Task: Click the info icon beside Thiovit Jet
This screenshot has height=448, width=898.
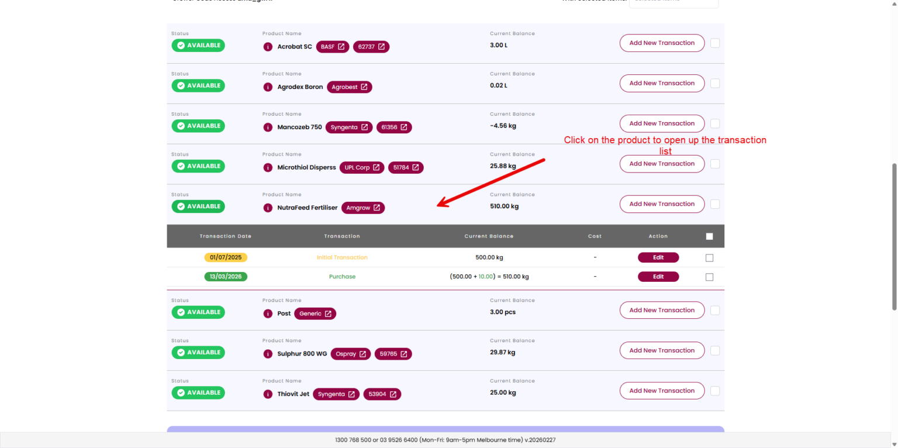Action: 268,395
